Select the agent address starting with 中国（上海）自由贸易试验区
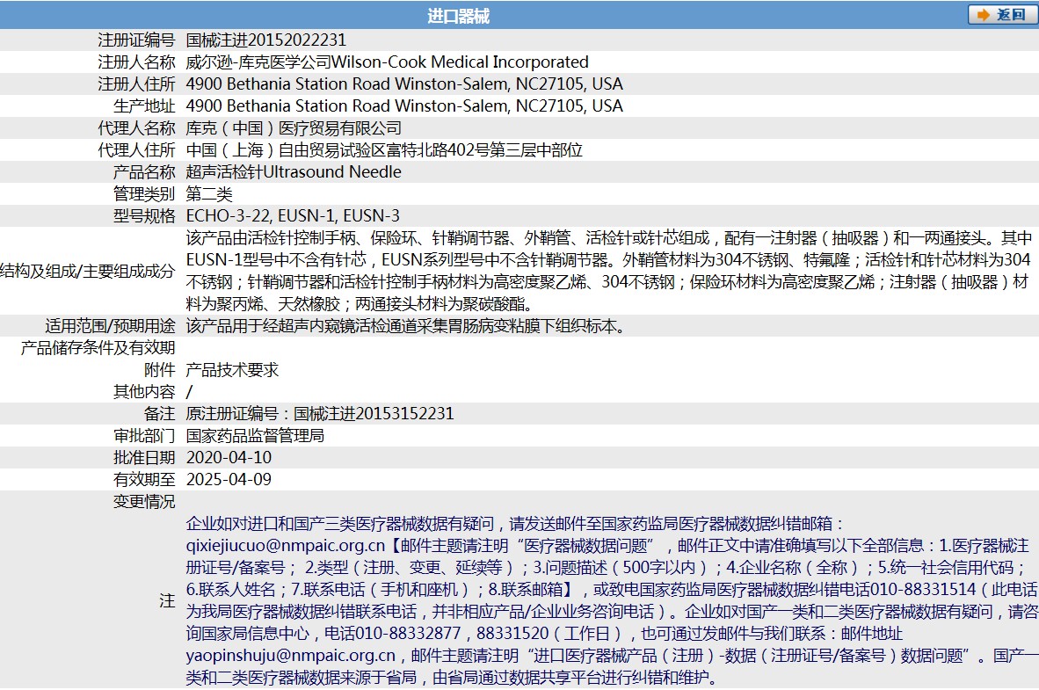This screenshot has height=690, width=1039. click(x=384, y=149)
